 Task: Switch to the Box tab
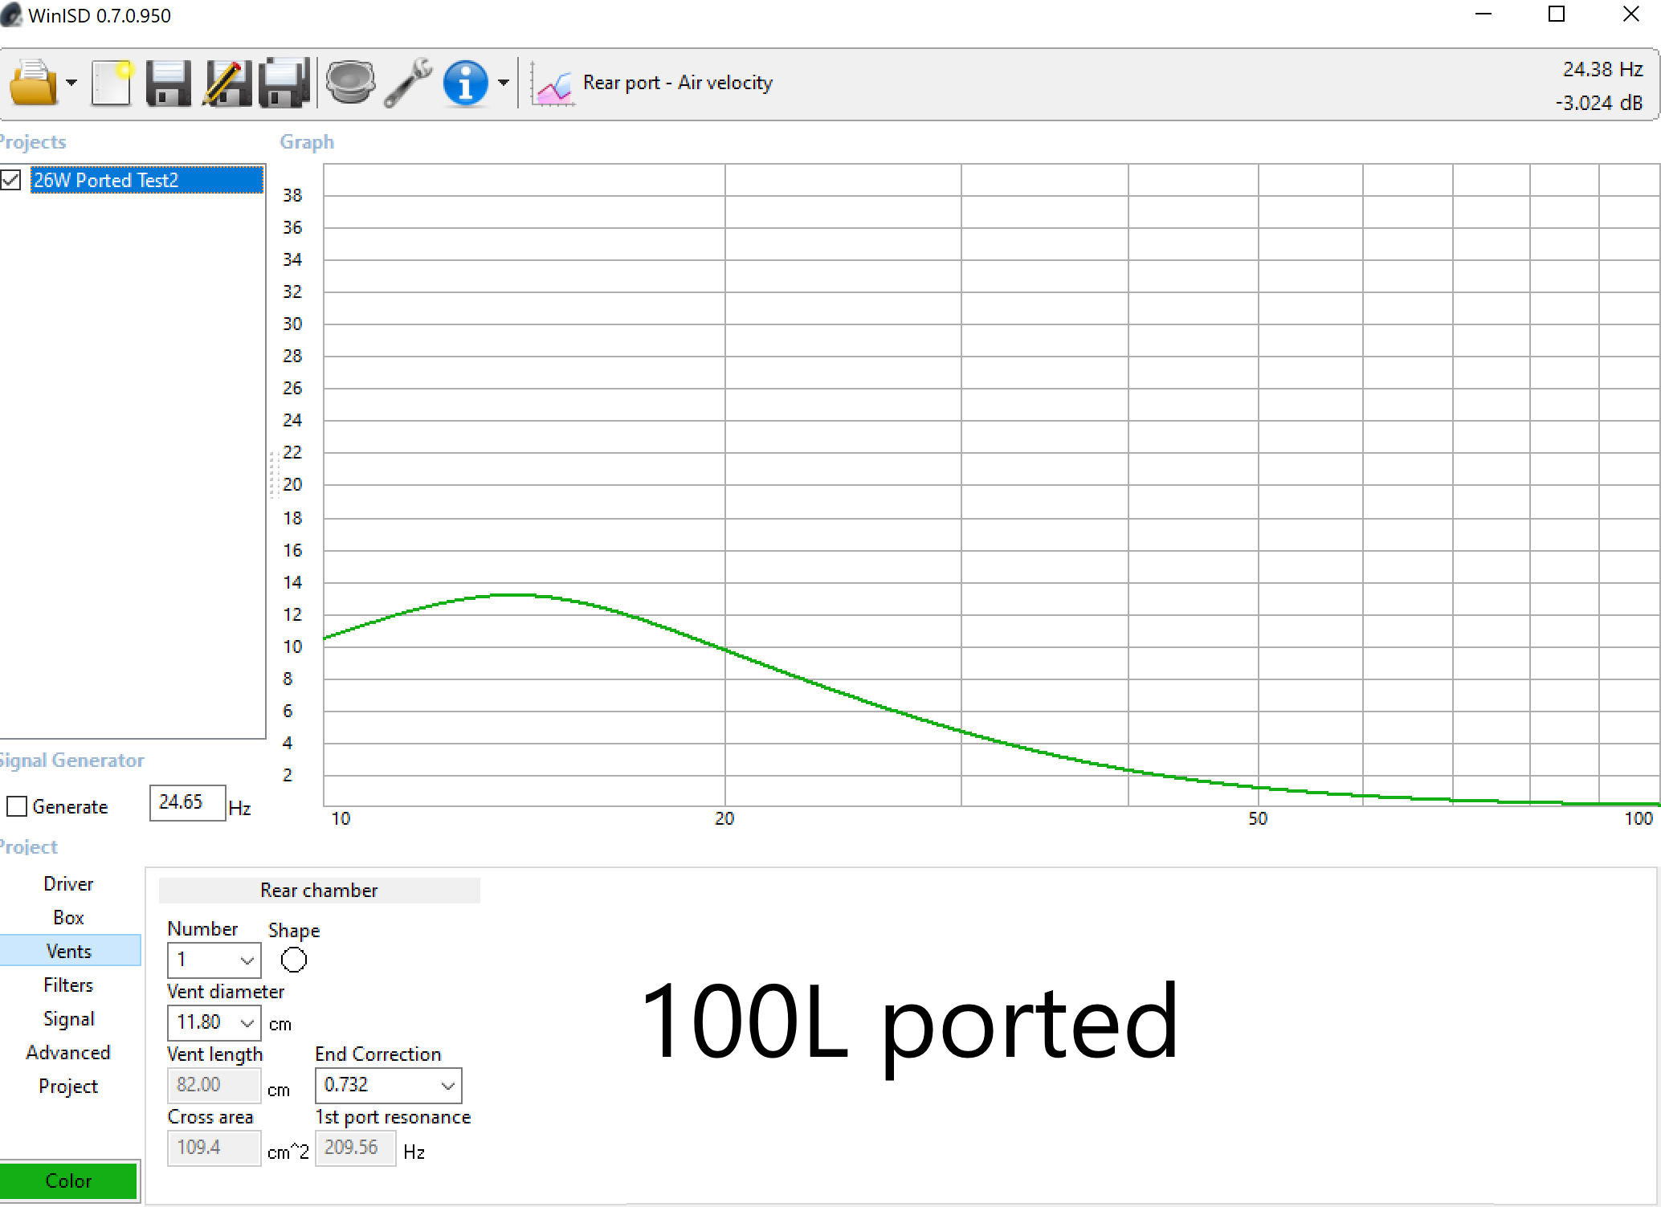point(68,917)
